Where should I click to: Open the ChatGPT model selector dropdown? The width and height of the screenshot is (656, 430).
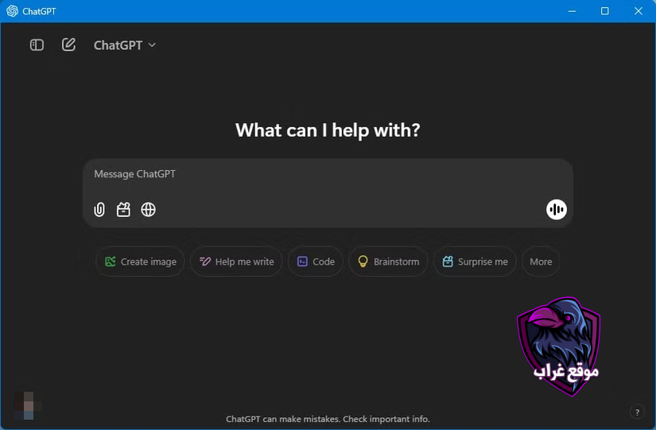click(125, 45)
